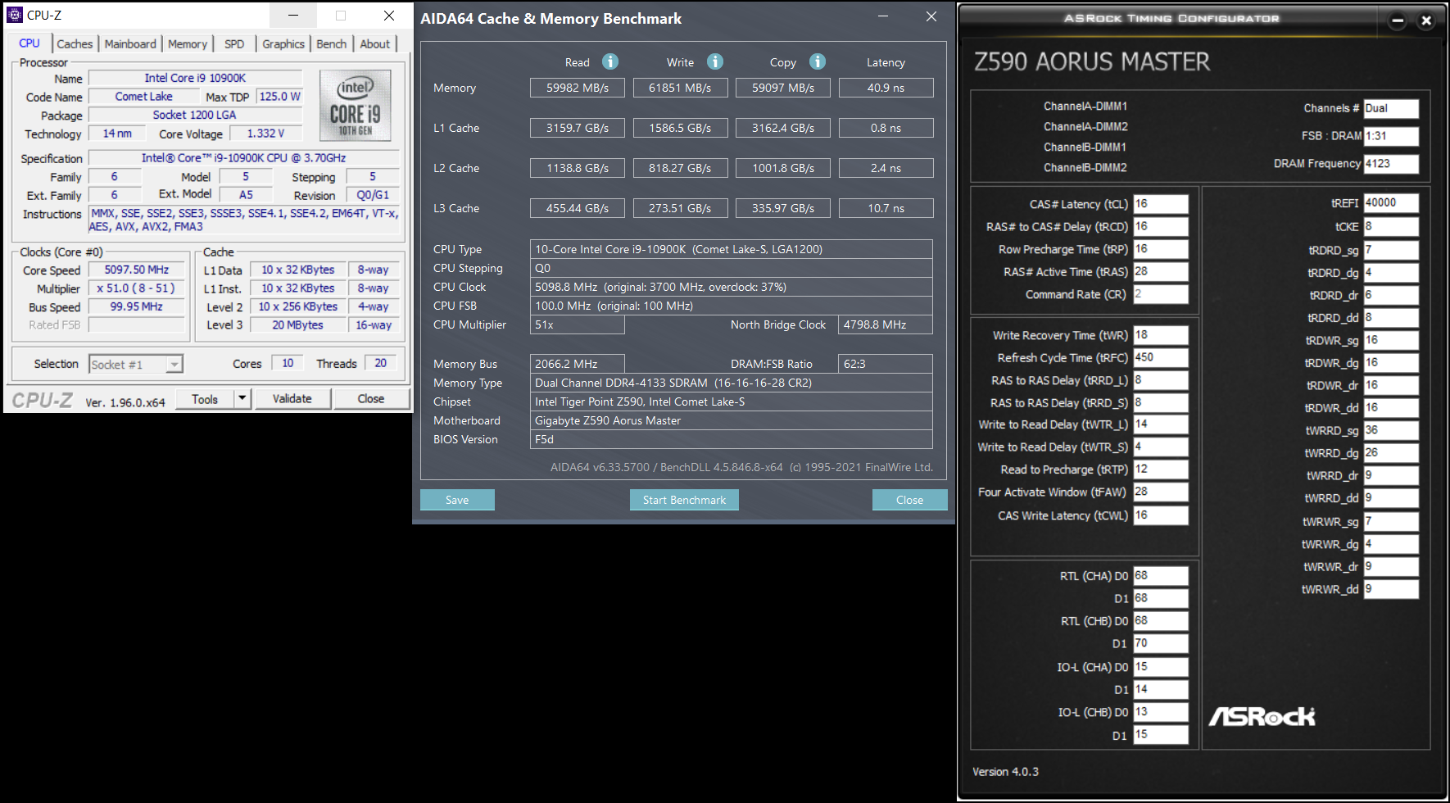This screenshot has height=803, width=1450.
Task: Click the tREFI field showing 40000
Action: (x=1391, y=203)
